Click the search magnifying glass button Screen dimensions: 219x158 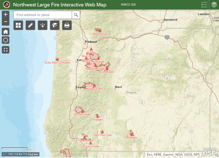click(x=76, y=15)
